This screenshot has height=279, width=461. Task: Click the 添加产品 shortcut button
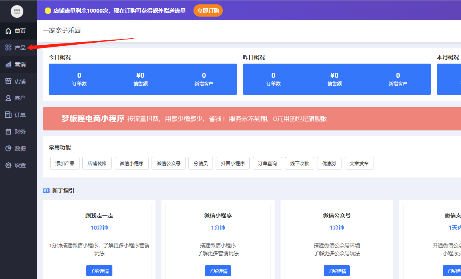tap(65, 163)
